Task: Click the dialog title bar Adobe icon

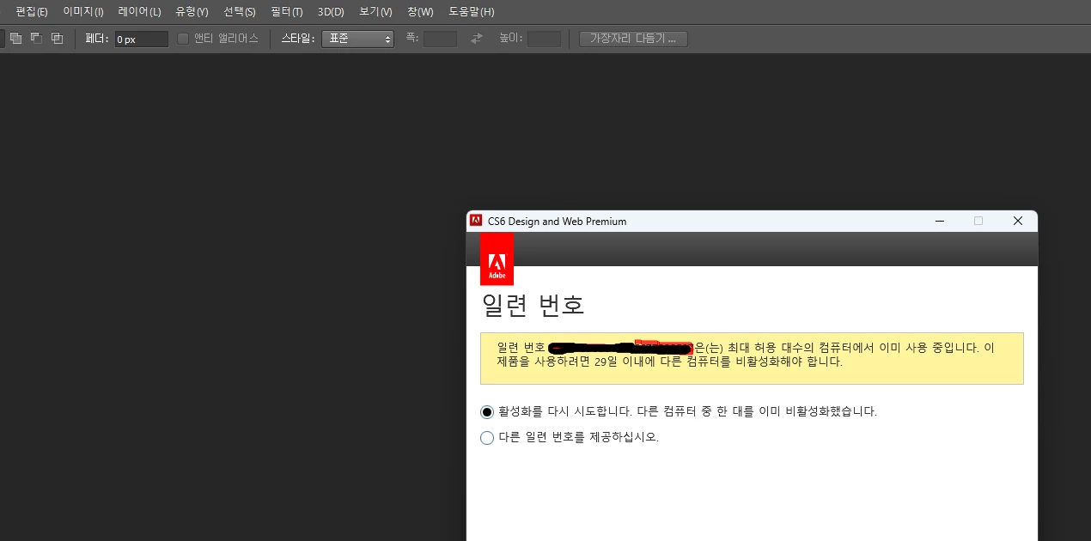Action: pos(476,221)
